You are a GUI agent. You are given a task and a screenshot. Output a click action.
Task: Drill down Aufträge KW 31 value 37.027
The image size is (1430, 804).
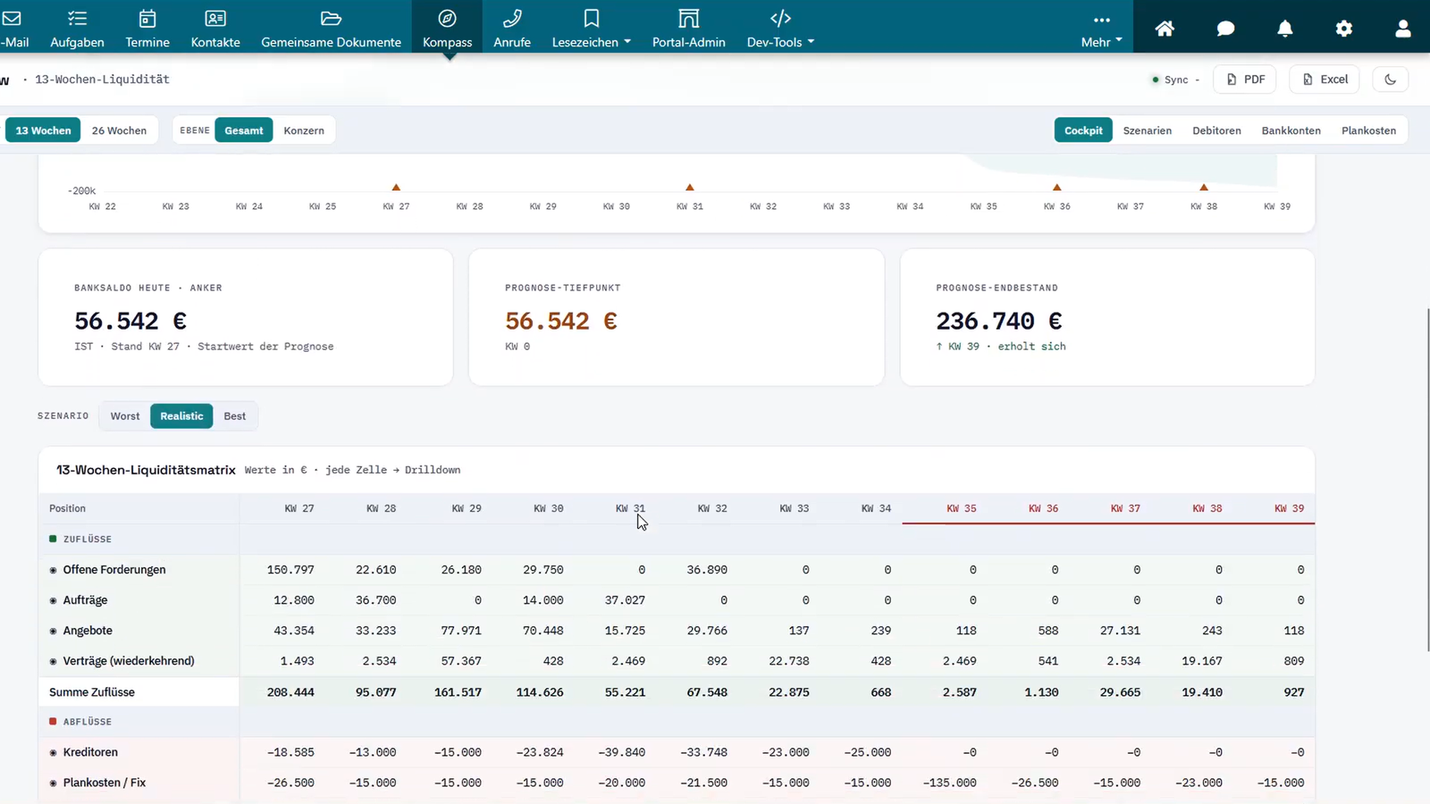[x=625, y=600]
